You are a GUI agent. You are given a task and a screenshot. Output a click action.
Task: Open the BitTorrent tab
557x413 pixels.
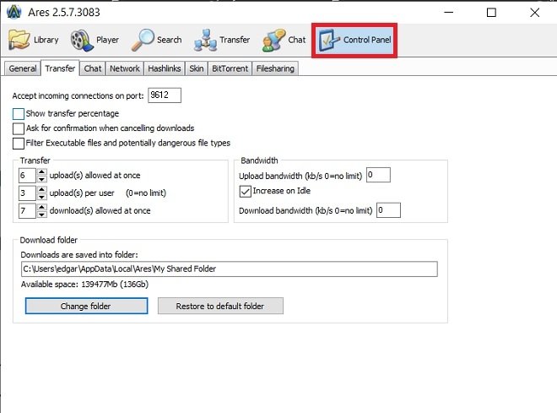(230, 68)
